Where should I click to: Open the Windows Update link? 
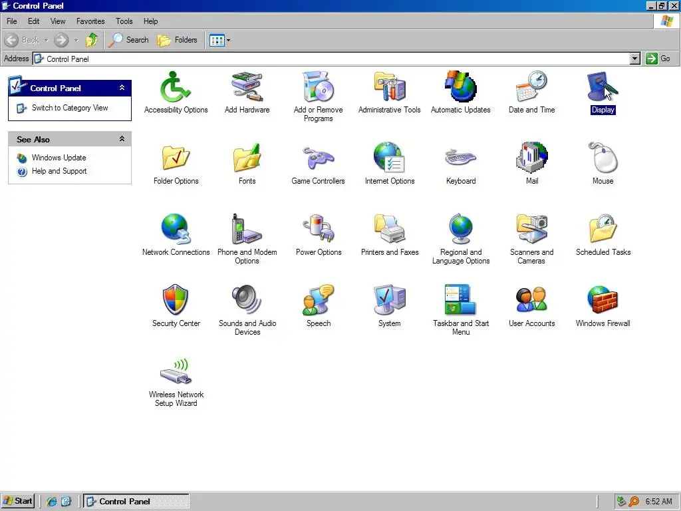pos(59,158)
